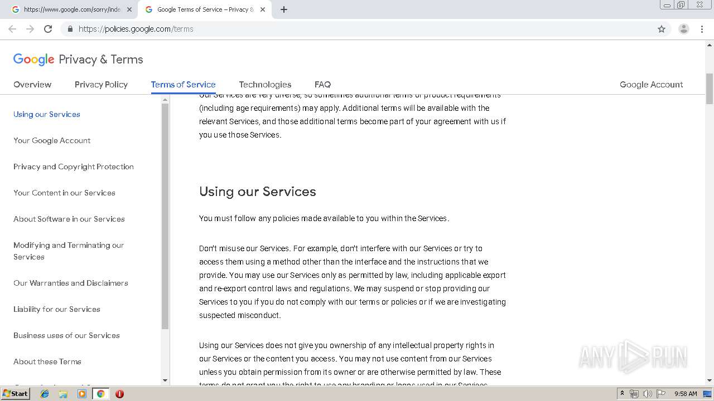Jump to About Software in our Services
Image resolution: width=714 pixels, height=401 pixels.
69,219
